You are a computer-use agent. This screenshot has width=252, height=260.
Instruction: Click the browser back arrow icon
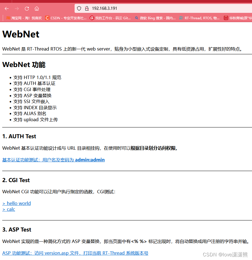tap(7, 8)
